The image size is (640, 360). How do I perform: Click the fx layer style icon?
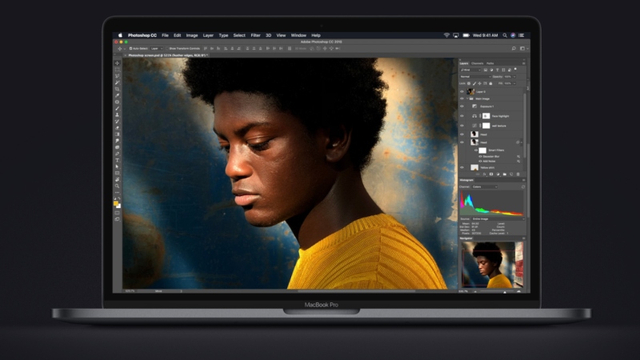click(x=484, y=174)
